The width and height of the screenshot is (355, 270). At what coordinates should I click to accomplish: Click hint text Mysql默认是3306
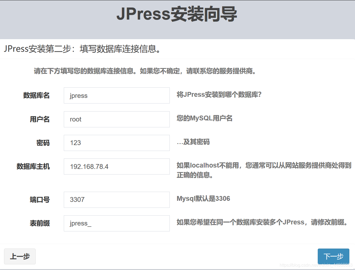tap(204, 199)
